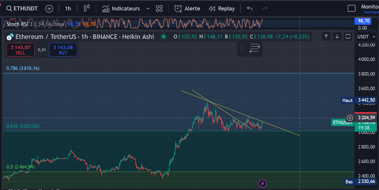This screenshot has height=190, width=379.
Task: Select the 0,618 (3 023,03) Fibonacci label
Action: 23,126
